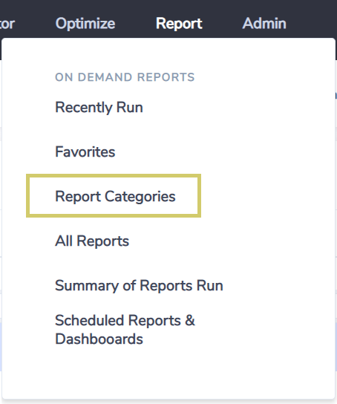The width and height of the screenshot is (337, 404).
Task: Open Recently Run reports
Action: click(99, 107)
